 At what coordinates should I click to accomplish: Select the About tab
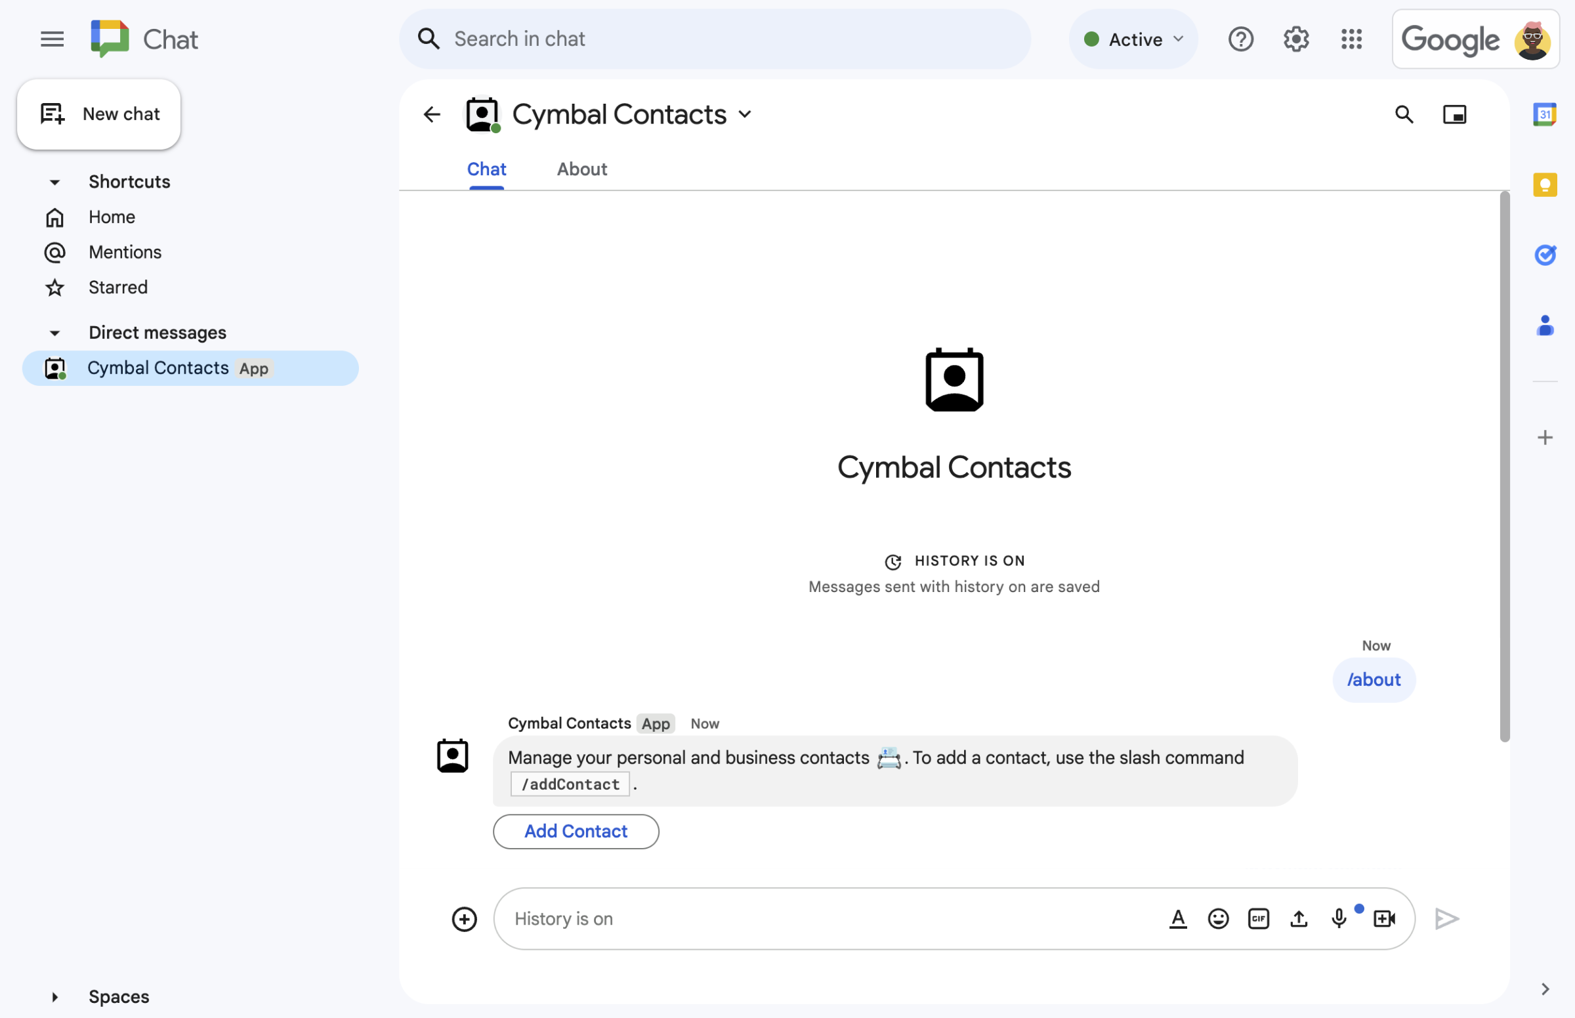(581, 169)
